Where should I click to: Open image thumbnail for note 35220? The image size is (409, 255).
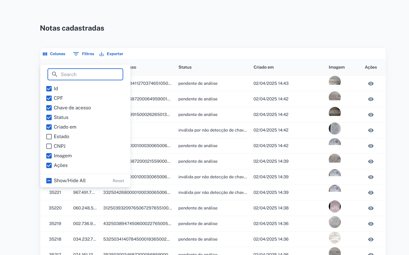tap(334, 207)
